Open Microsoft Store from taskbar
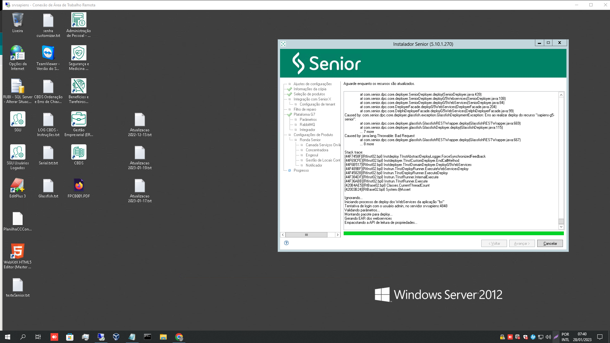This screenshot has width=610, height=343. click(70, 337)
